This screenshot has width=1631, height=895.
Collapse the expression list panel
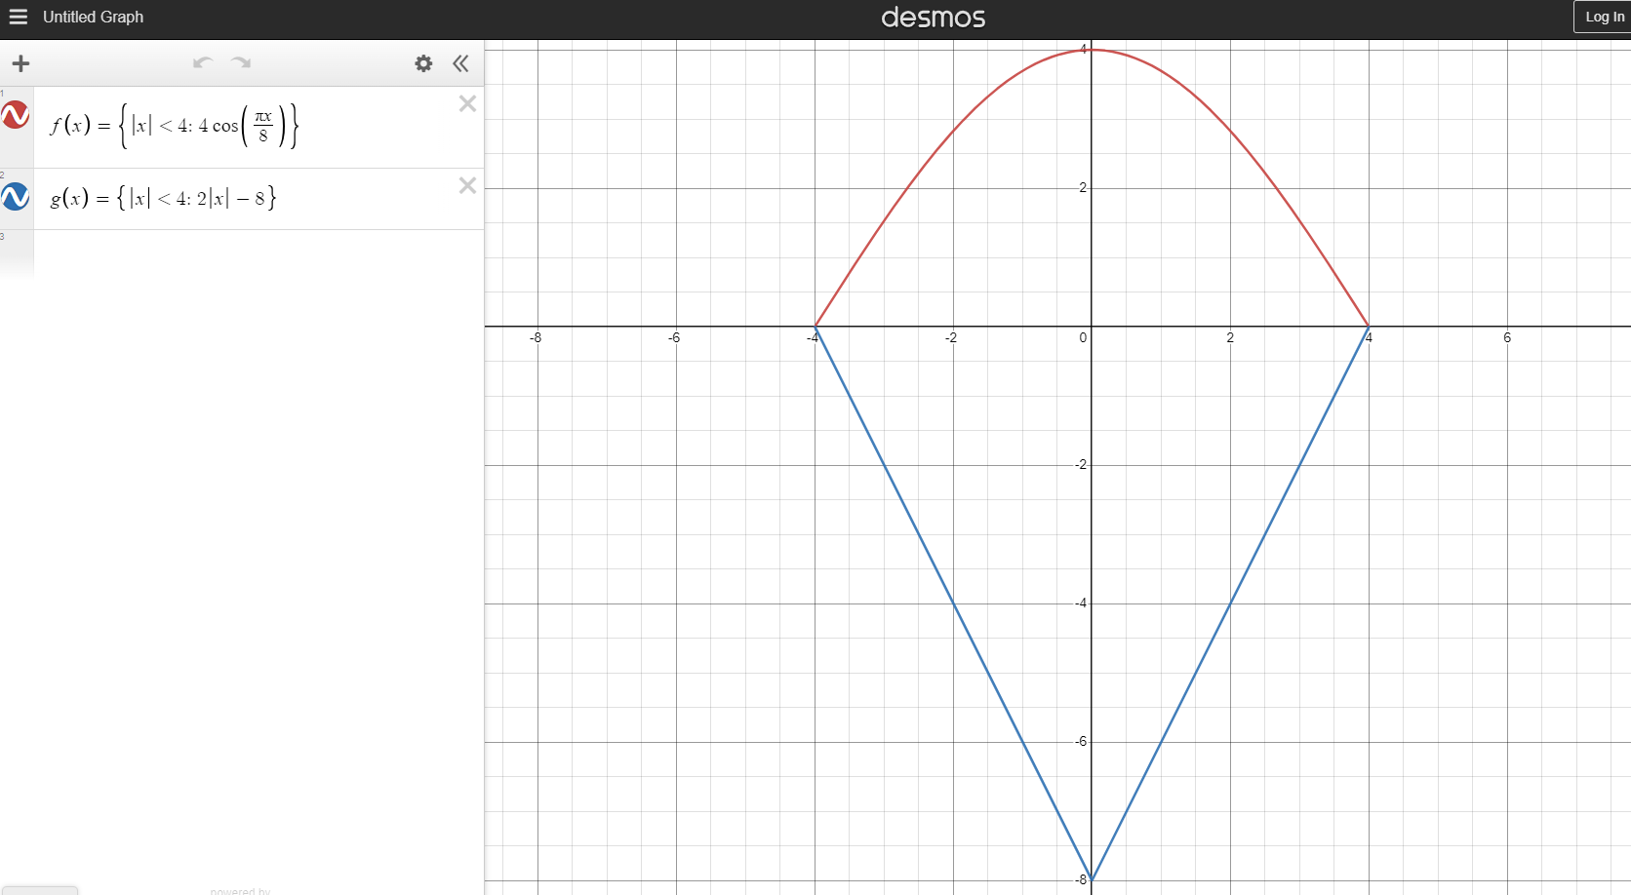click(x=460, y=63)
